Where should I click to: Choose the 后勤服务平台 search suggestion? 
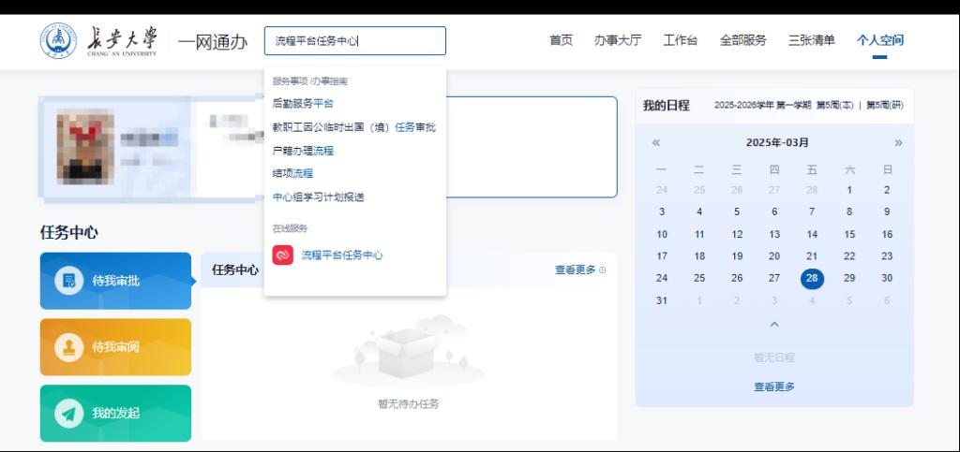point(303,104)
